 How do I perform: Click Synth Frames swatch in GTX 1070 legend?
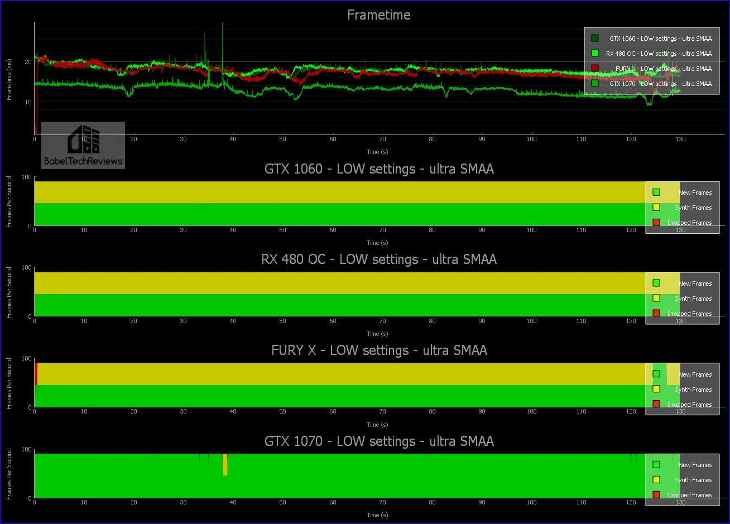(656, 480)
